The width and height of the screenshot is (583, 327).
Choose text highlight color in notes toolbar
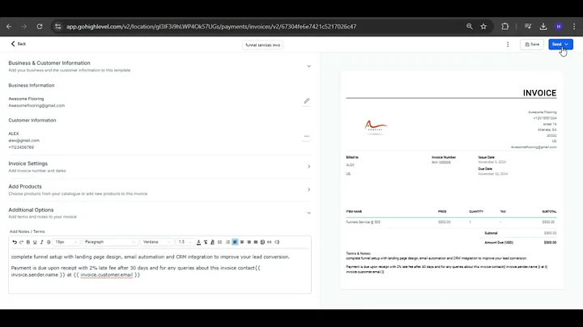point(212,242)
